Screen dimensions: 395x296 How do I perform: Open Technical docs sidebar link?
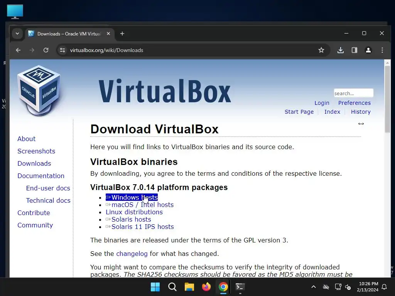click(48, 200)
